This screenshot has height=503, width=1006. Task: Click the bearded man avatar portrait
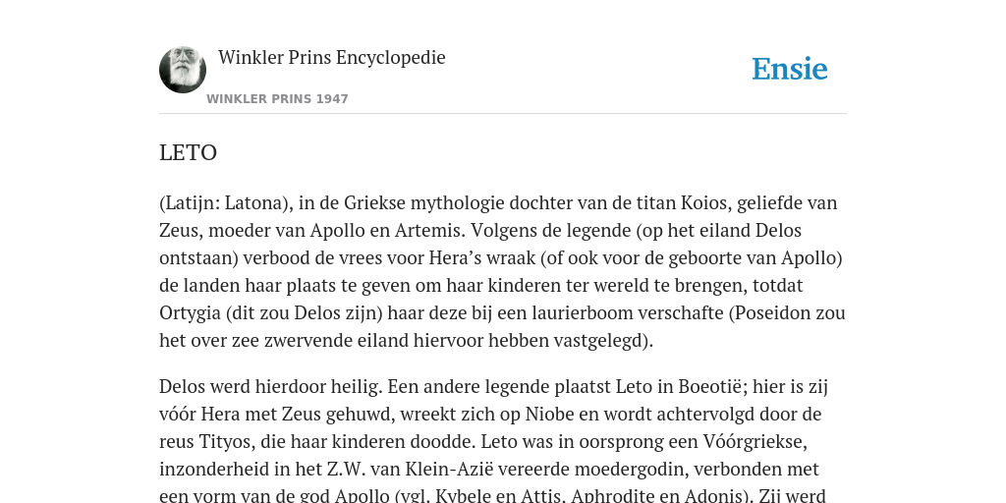pyautogui.click(x=183, y=70)
